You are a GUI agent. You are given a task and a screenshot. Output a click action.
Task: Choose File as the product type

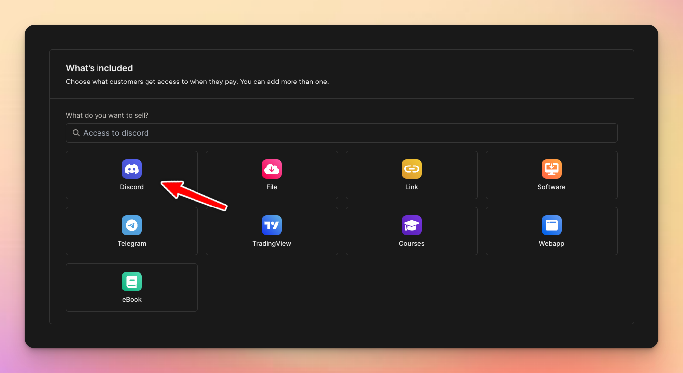272,175
